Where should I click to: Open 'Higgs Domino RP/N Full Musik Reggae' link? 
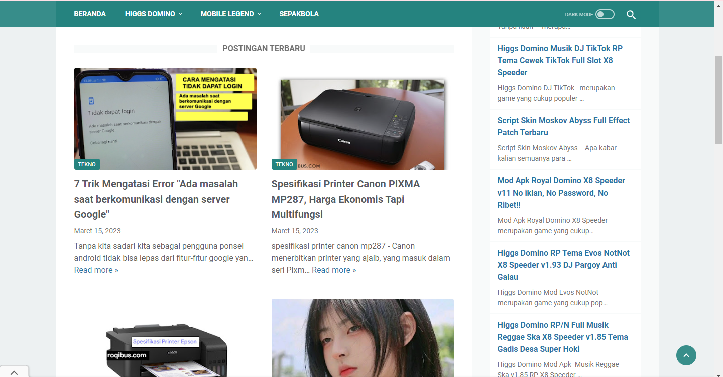pyautogui.click(x=563, y=337)
